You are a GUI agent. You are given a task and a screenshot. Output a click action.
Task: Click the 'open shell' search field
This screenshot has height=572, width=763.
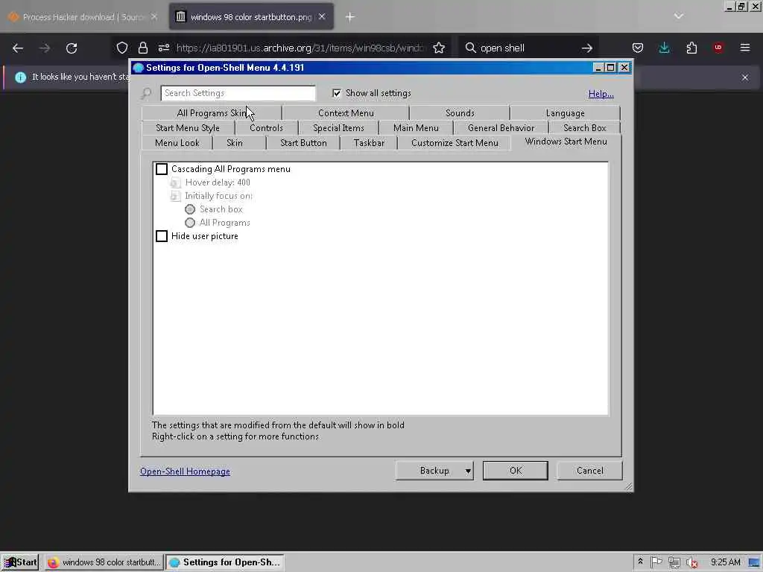point(528,48)
